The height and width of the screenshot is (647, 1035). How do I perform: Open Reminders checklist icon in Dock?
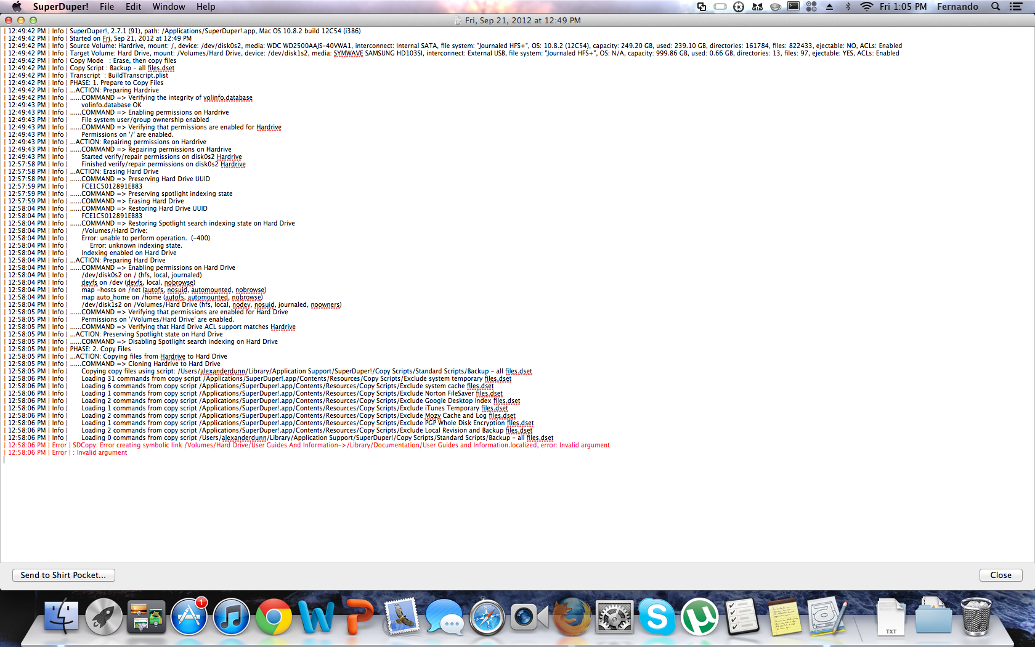click(742, 616)
